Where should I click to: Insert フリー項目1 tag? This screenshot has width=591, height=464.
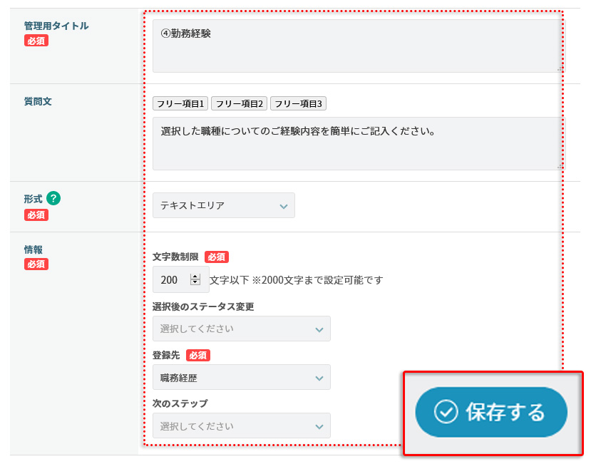[x=180, y=104]
